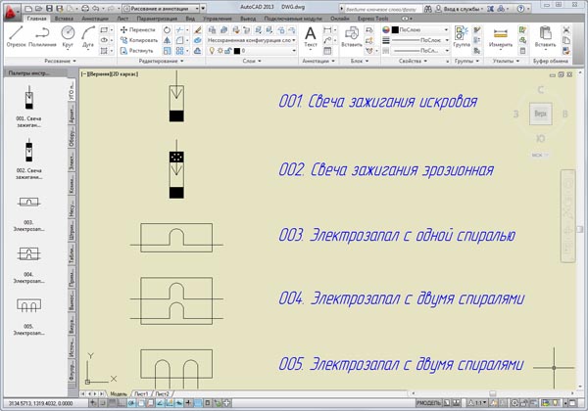Click Копировать (Copy) in the editing panel
The image size is (588, 411).
tap(139, 40)
